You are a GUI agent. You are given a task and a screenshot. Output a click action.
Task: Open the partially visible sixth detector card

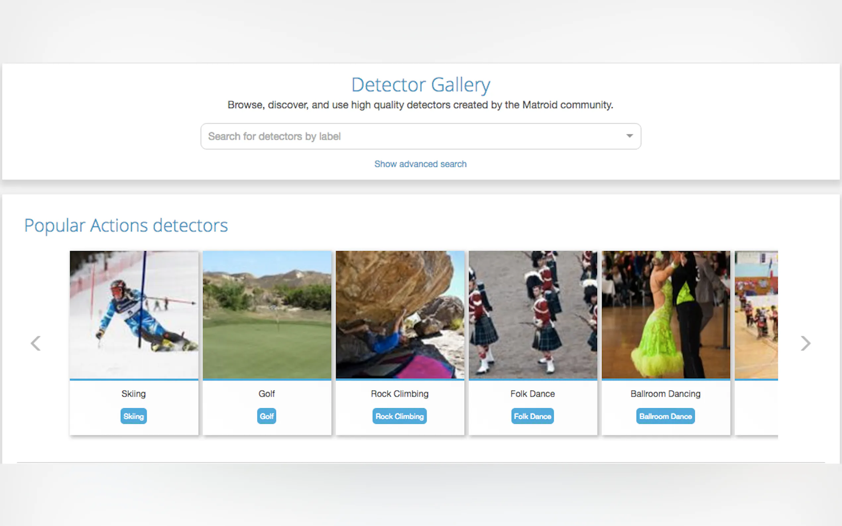[x=756, y=314]
